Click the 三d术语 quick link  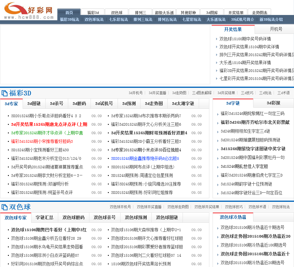coord(283,93)
